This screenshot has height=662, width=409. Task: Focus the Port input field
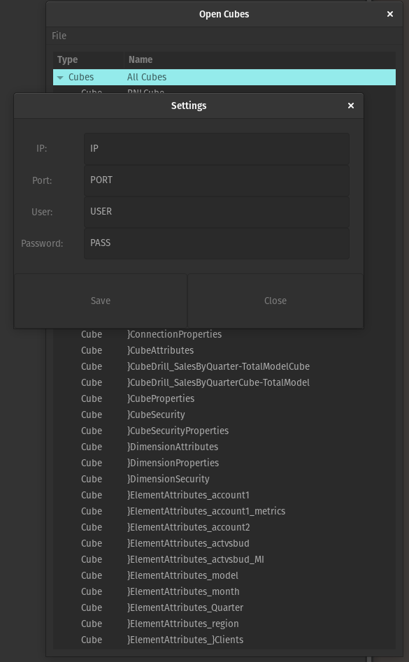click(217, 180)
